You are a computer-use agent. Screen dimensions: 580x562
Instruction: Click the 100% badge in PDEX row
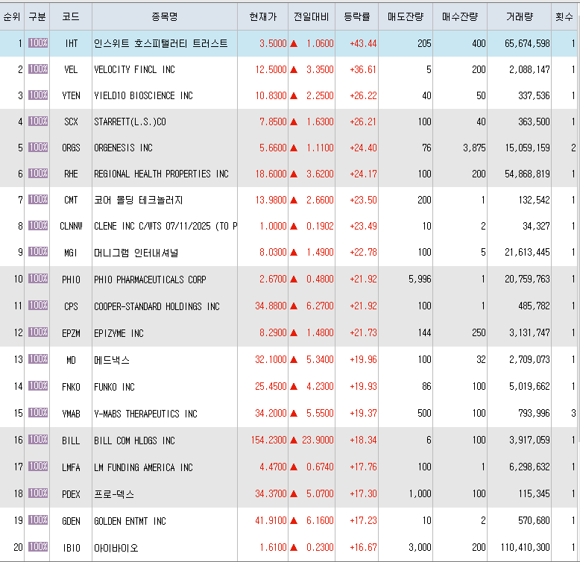[38, 493]
